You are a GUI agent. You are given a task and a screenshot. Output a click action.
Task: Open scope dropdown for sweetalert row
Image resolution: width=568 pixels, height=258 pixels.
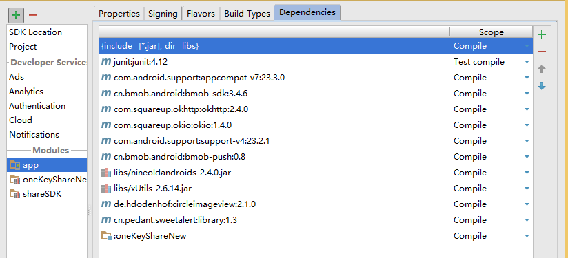point(527,220)
